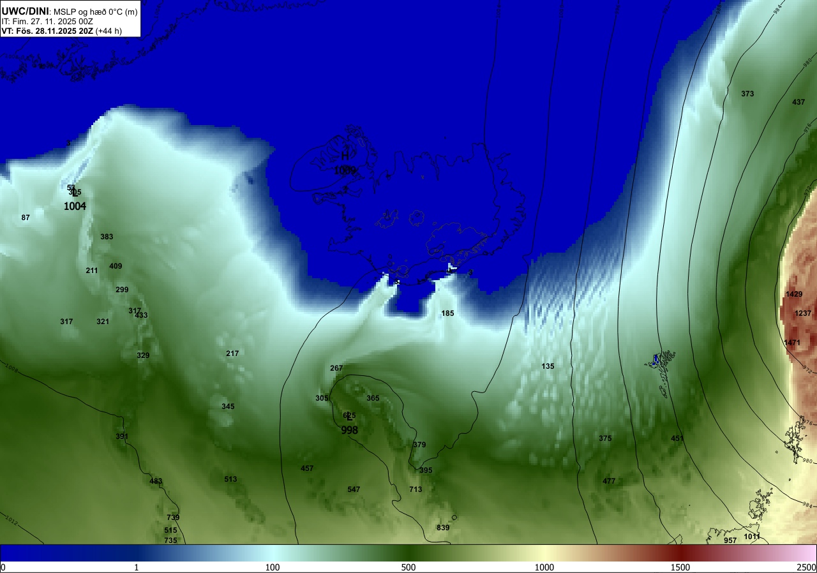Click the 383 height value
Screen dimensions: 817x573
click(107, 237)
